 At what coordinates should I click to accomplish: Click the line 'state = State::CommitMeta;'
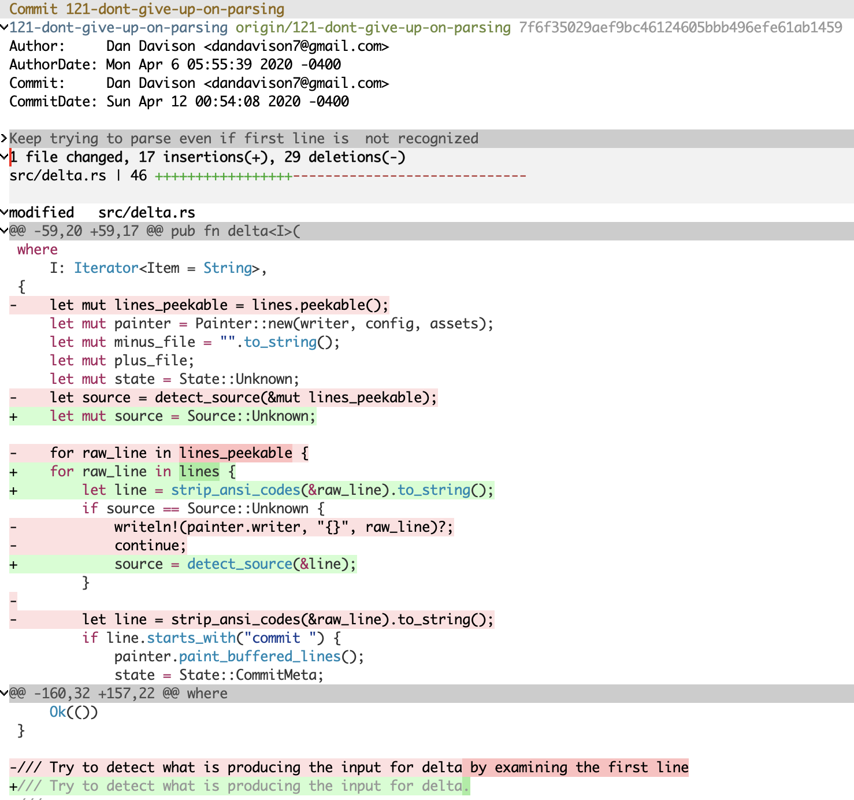click(219, 675)
